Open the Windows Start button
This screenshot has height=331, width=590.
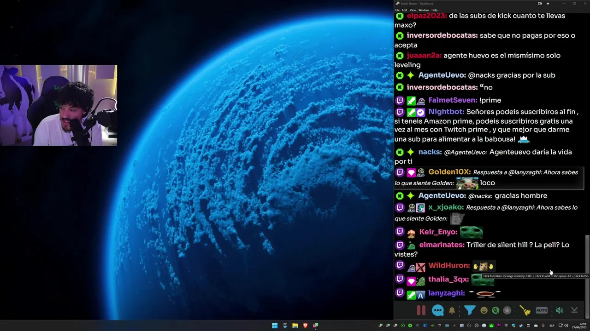pyautogui.click(x=275, y=325)
